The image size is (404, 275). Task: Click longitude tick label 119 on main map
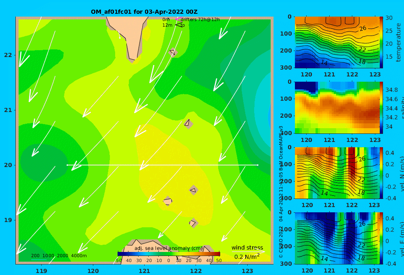tap(41, 271)
